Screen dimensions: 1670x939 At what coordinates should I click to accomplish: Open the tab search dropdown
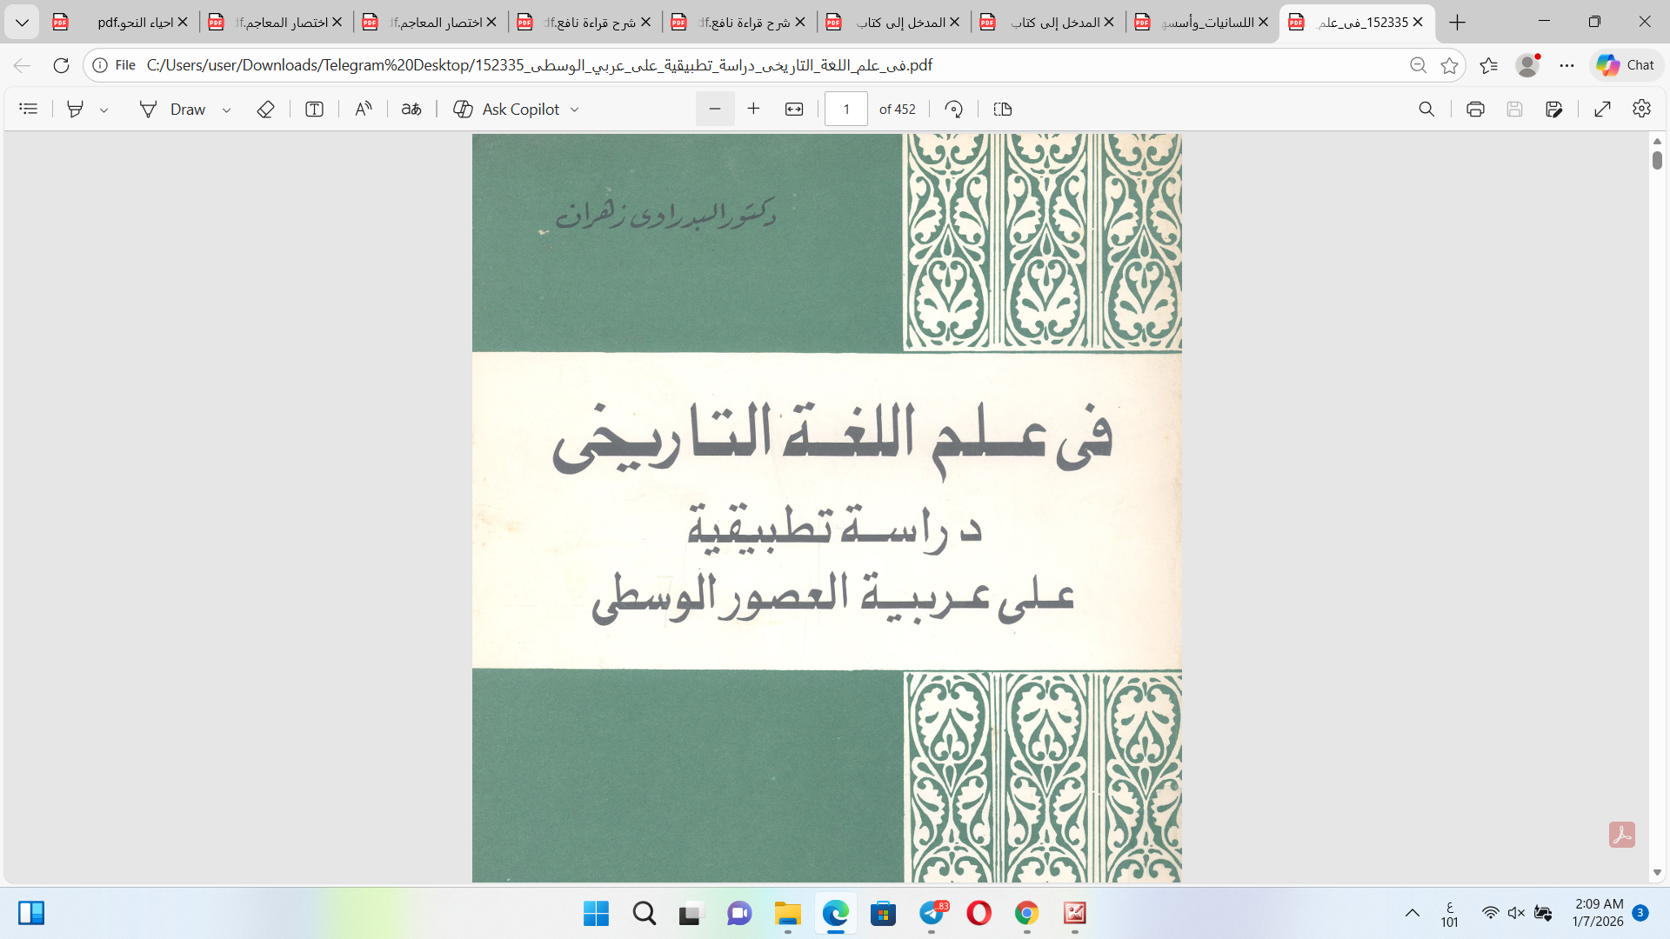(22, 23)
